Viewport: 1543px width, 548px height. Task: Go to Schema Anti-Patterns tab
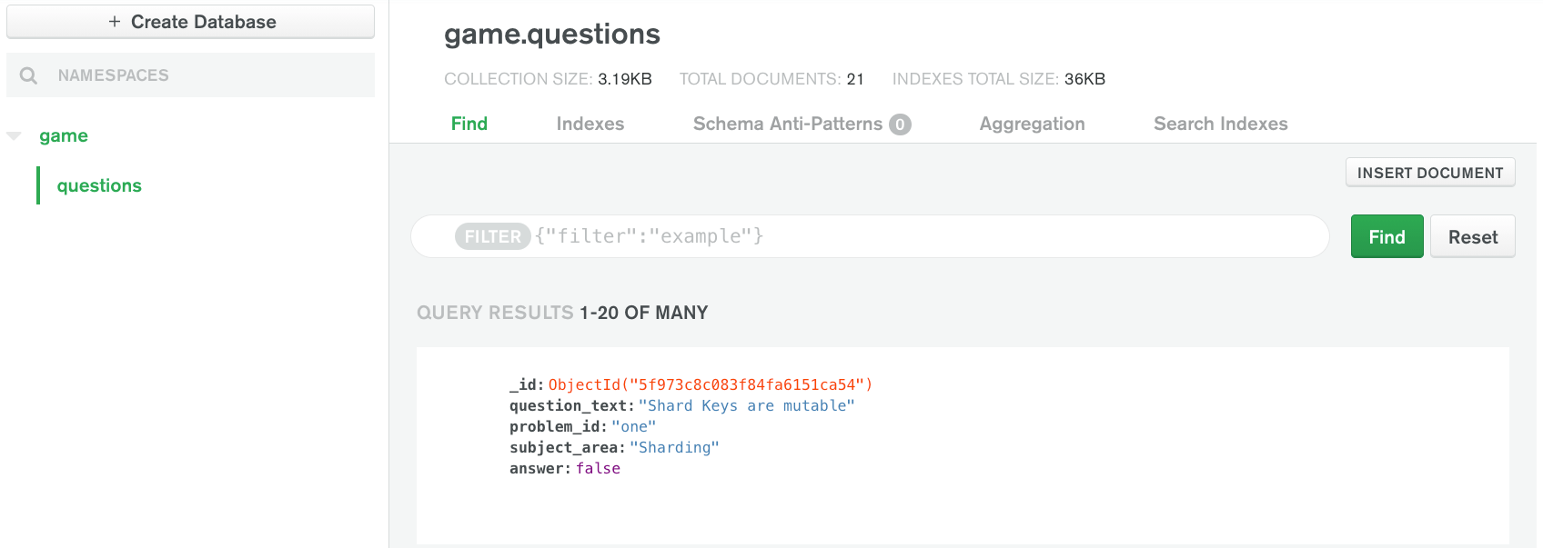pyautogui.click(x=788, y=124)
